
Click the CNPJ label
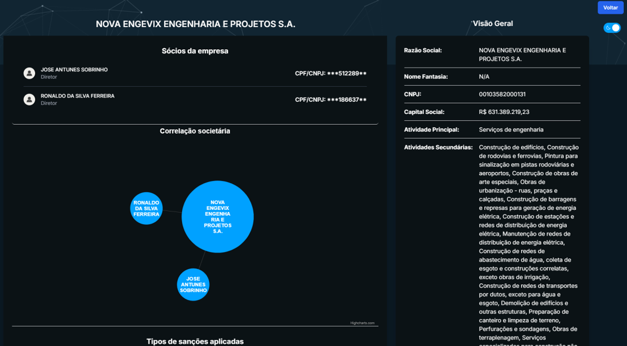click(412, 94)
